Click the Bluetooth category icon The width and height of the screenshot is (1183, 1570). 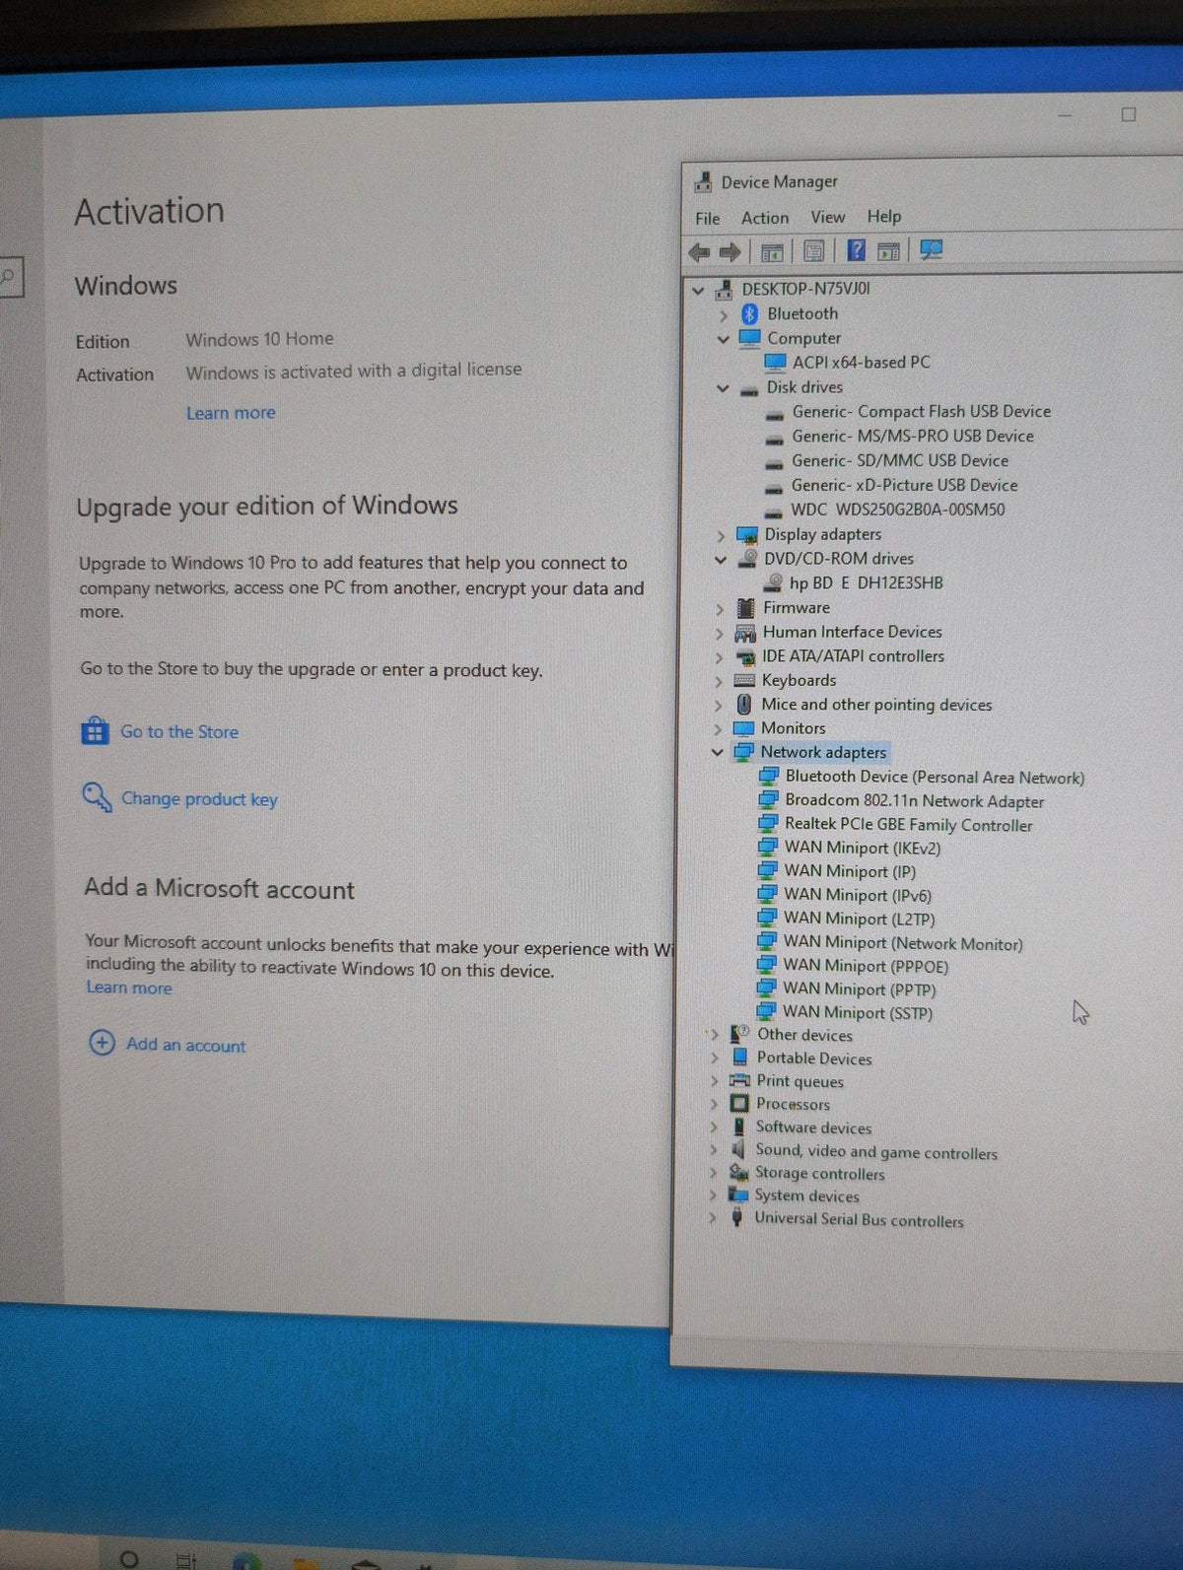(749, 314)
